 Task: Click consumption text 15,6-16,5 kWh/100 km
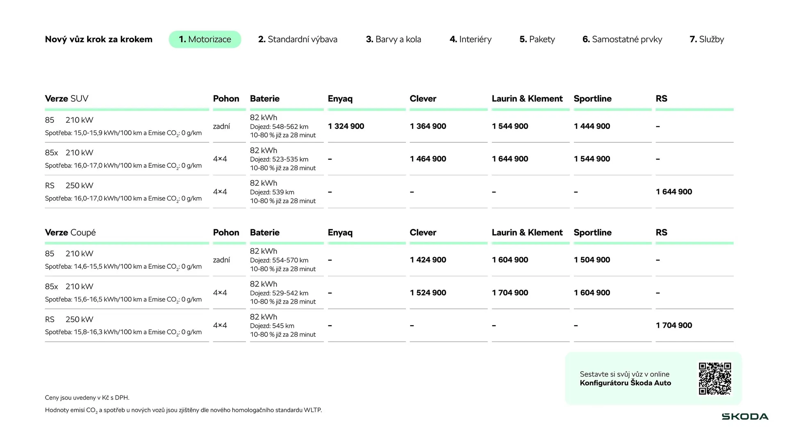(108, 299)
